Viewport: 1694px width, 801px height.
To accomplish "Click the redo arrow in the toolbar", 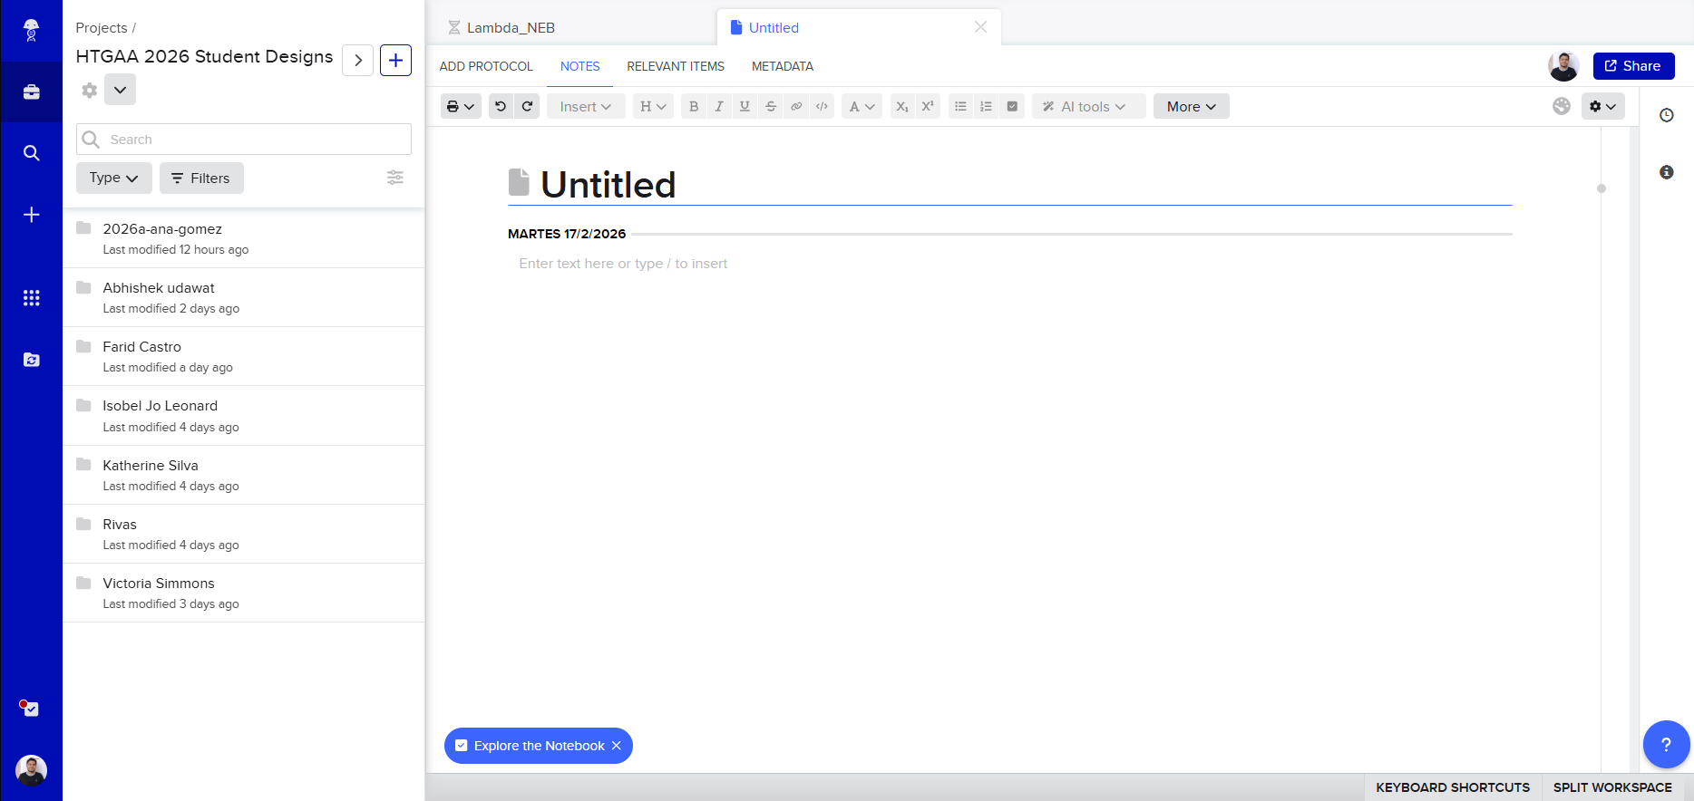I will [527, 106].
